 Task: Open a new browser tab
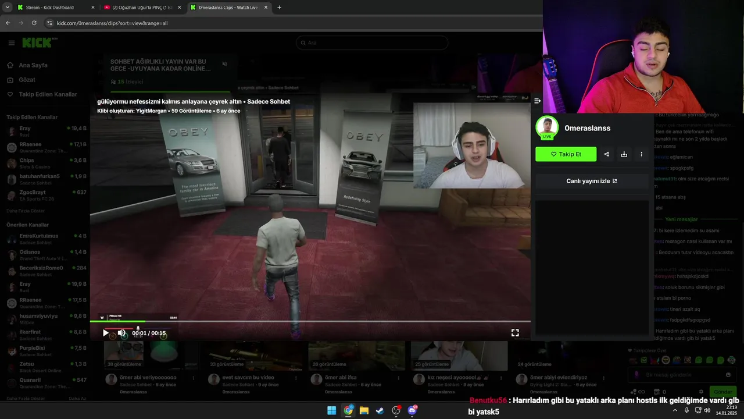[x=279, y=8]
